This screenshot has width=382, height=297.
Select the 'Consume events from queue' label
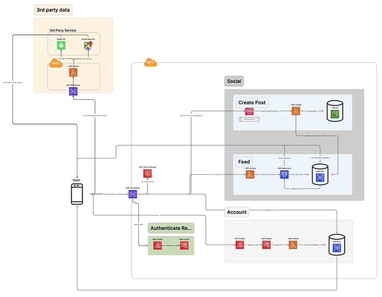coord(269,111)
